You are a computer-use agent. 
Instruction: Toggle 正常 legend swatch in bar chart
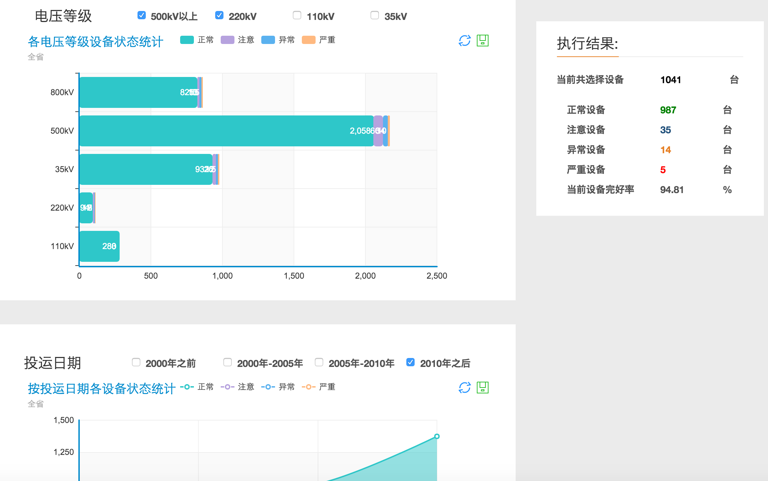[x=187, y=40]
